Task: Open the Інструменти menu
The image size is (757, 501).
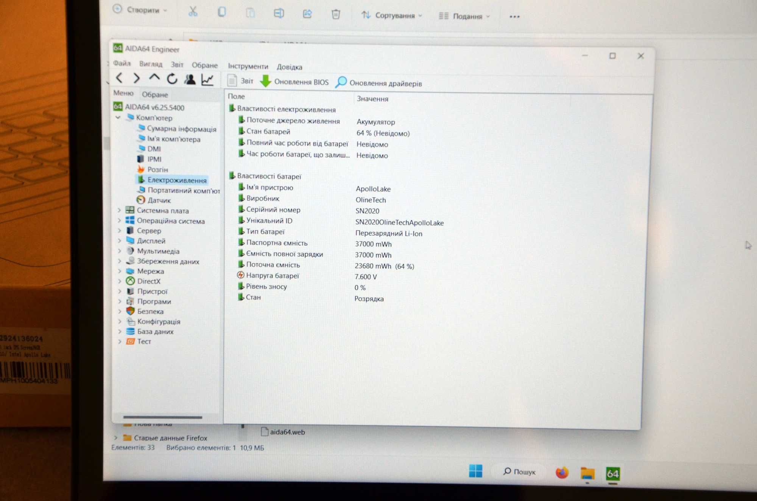Action: (248, 66)
